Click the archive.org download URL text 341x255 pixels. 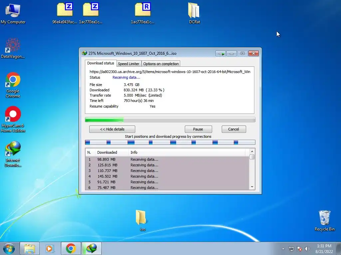point(170,72)
